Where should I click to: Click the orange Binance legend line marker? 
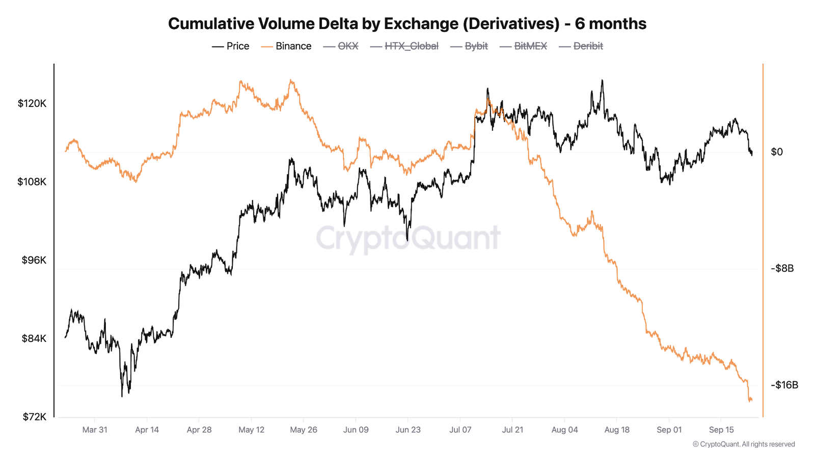(x=267, y=47)
